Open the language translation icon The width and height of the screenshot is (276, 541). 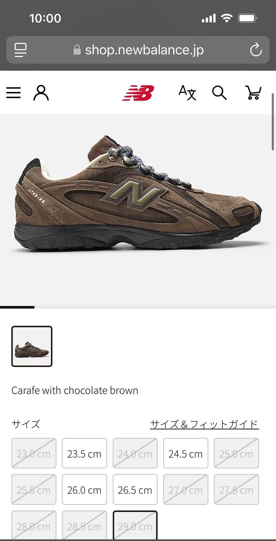coord(187,93)
